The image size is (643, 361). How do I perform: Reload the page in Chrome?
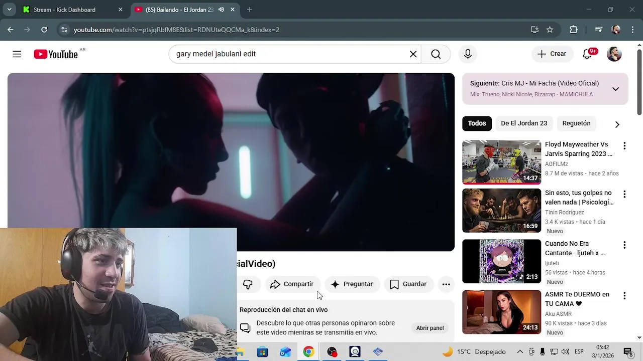(44, 30)
